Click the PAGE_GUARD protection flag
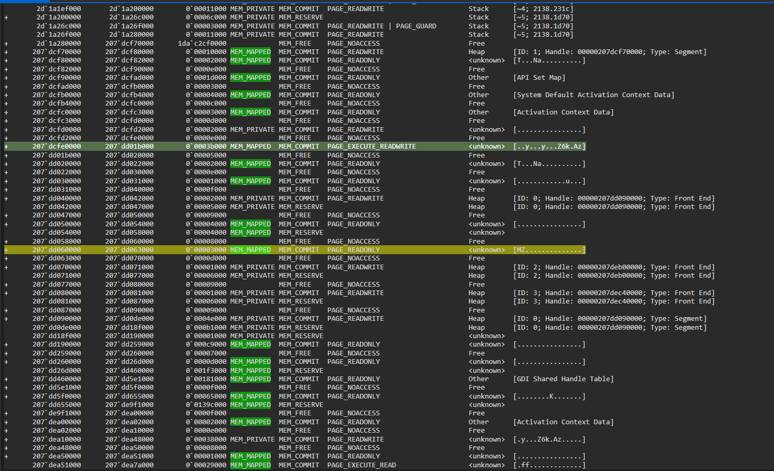The height and width of the screenshot is (471, 774). (416, 26)
